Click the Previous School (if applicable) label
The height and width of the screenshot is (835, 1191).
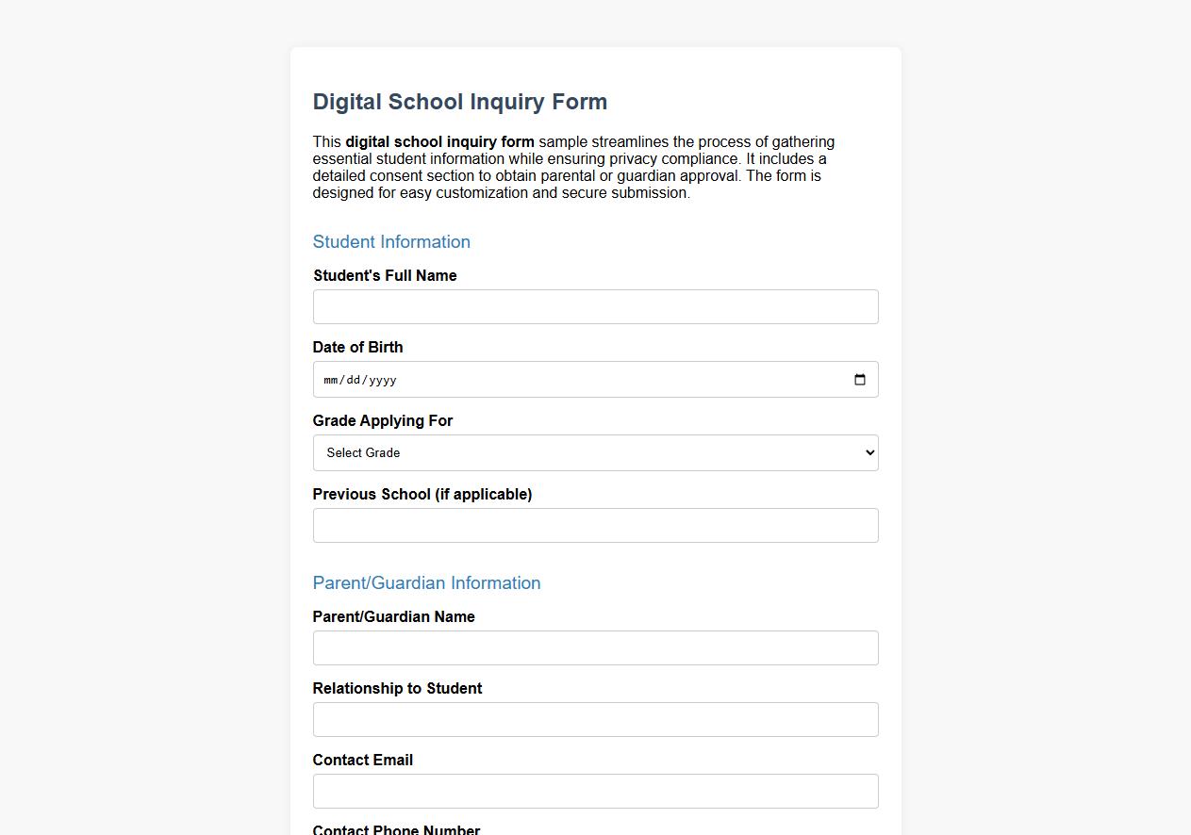click(x=422, y=494)
